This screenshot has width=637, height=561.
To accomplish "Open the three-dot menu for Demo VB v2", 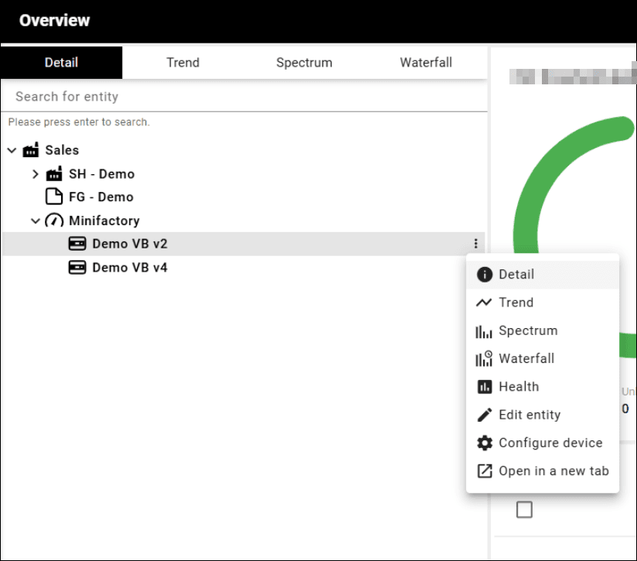I will pyautogui.click(x=475, y=244).
